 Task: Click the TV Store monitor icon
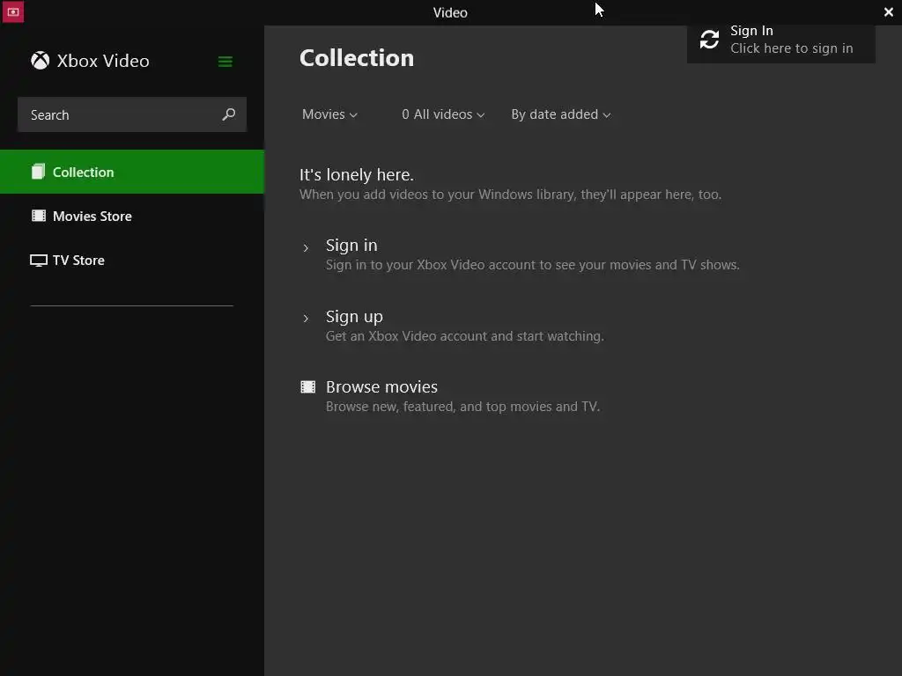(39, 261)
